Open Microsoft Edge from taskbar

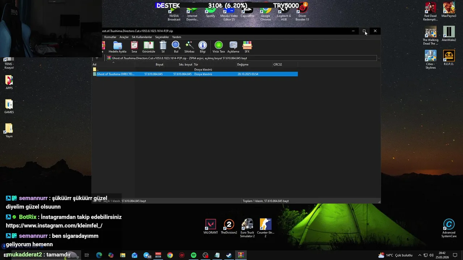tap(99, 255)
